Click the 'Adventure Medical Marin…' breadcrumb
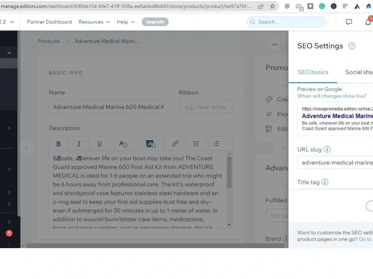The image size is (373, 279). (x=107, y=41)
